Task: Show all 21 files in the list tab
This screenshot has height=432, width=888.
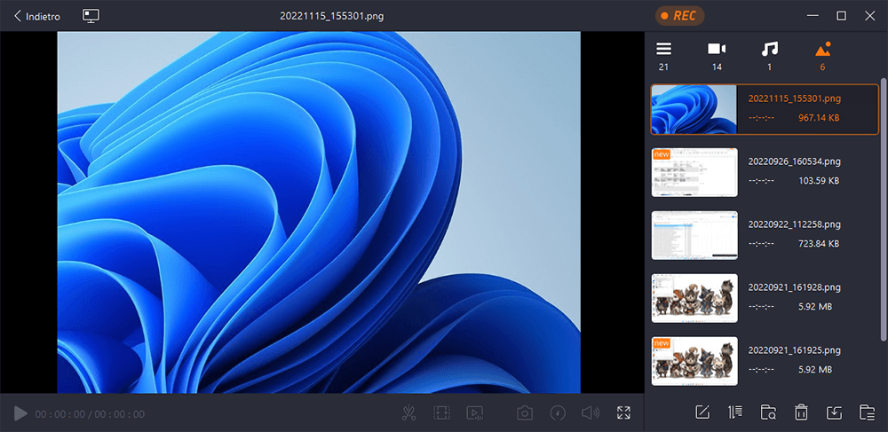Action: coord(663,56)
